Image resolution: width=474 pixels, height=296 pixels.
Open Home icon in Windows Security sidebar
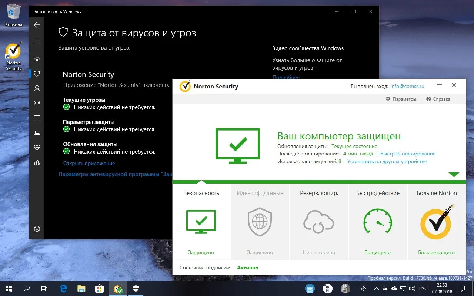[37, 59]
